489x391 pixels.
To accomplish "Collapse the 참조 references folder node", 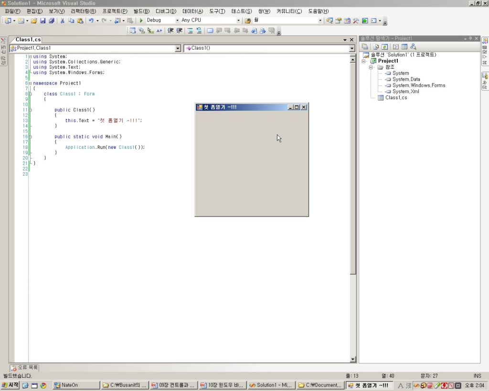I will coord(371,67).
